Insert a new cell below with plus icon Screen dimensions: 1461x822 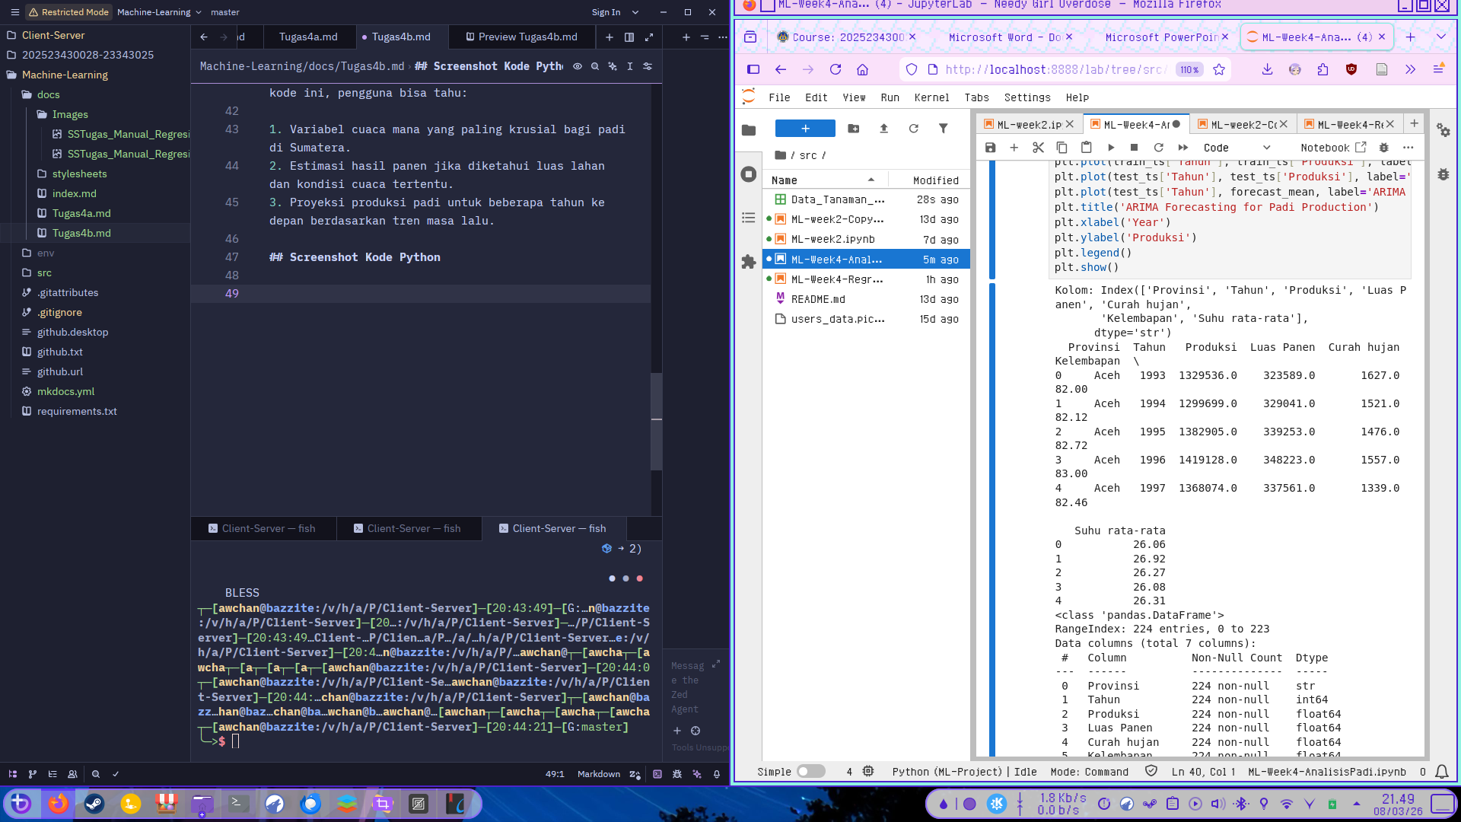[1014, 147]
